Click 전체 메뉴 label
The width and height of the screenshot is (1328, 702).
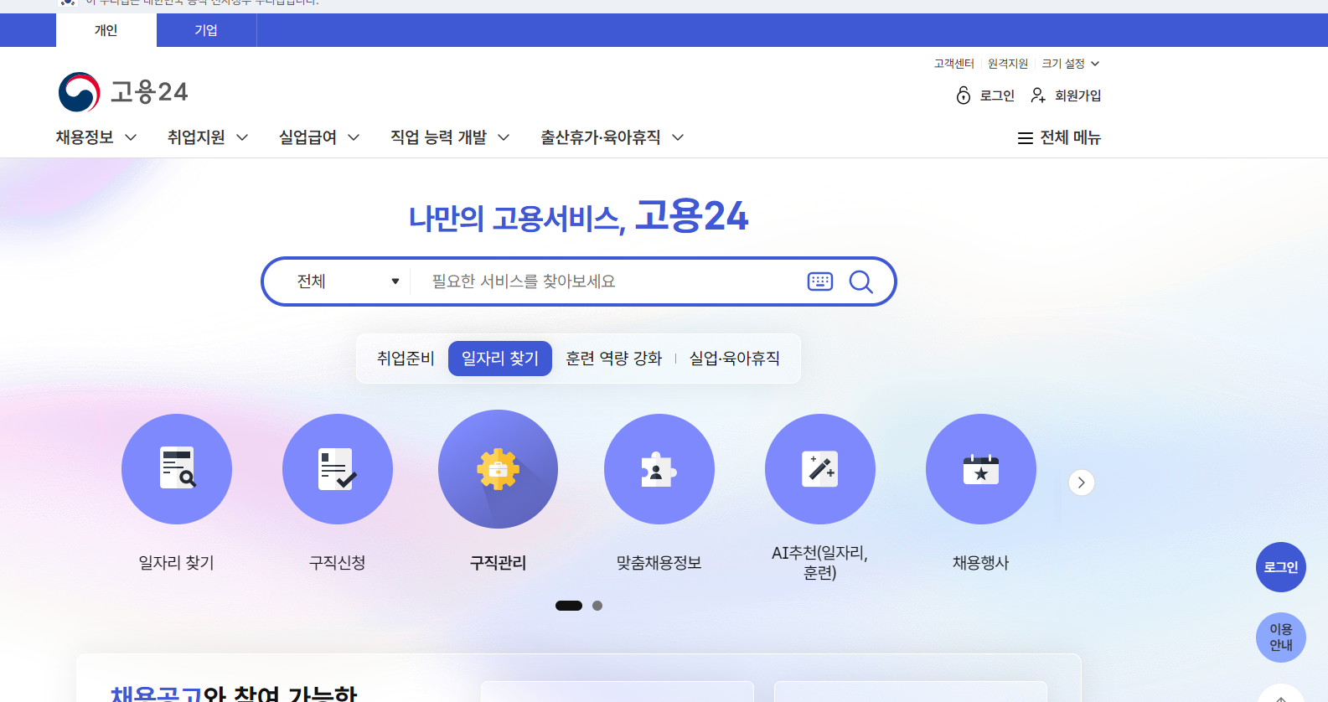tap(1071, 138)
